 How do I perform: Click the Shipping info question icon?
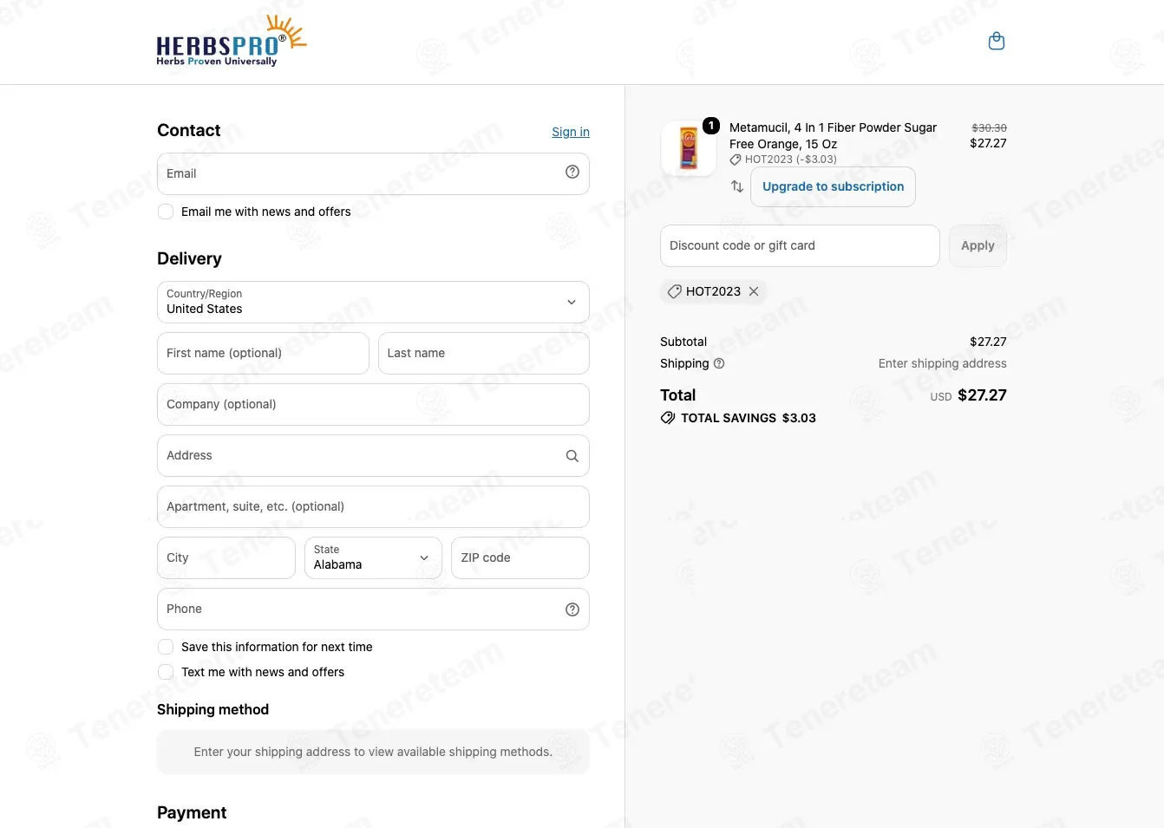tap(719, 364)
